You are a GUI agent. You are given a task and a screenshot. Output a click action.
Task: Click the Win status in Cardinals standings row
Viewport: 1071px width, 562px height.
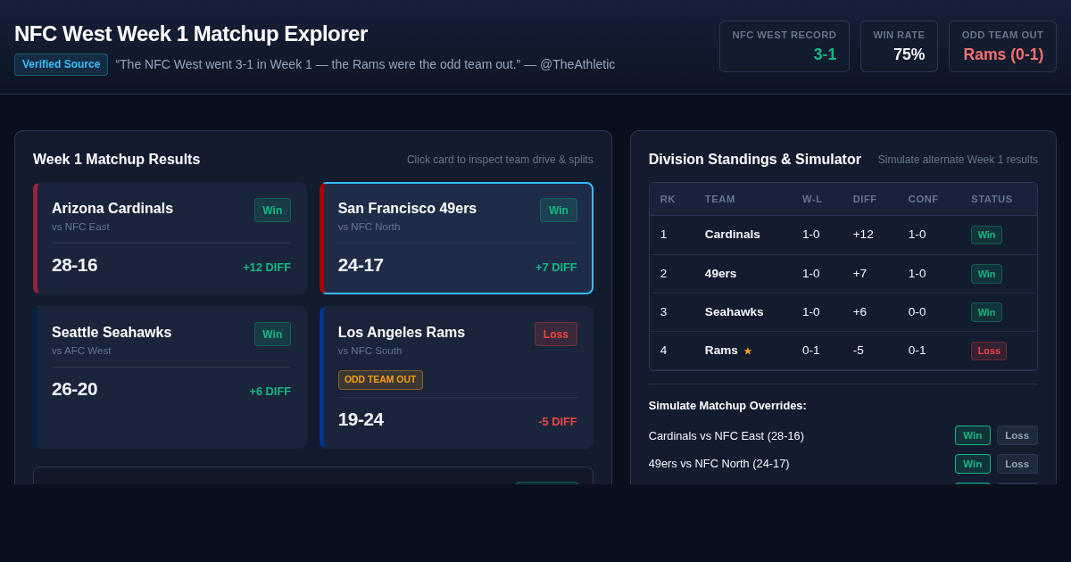(x=986, y=235)
